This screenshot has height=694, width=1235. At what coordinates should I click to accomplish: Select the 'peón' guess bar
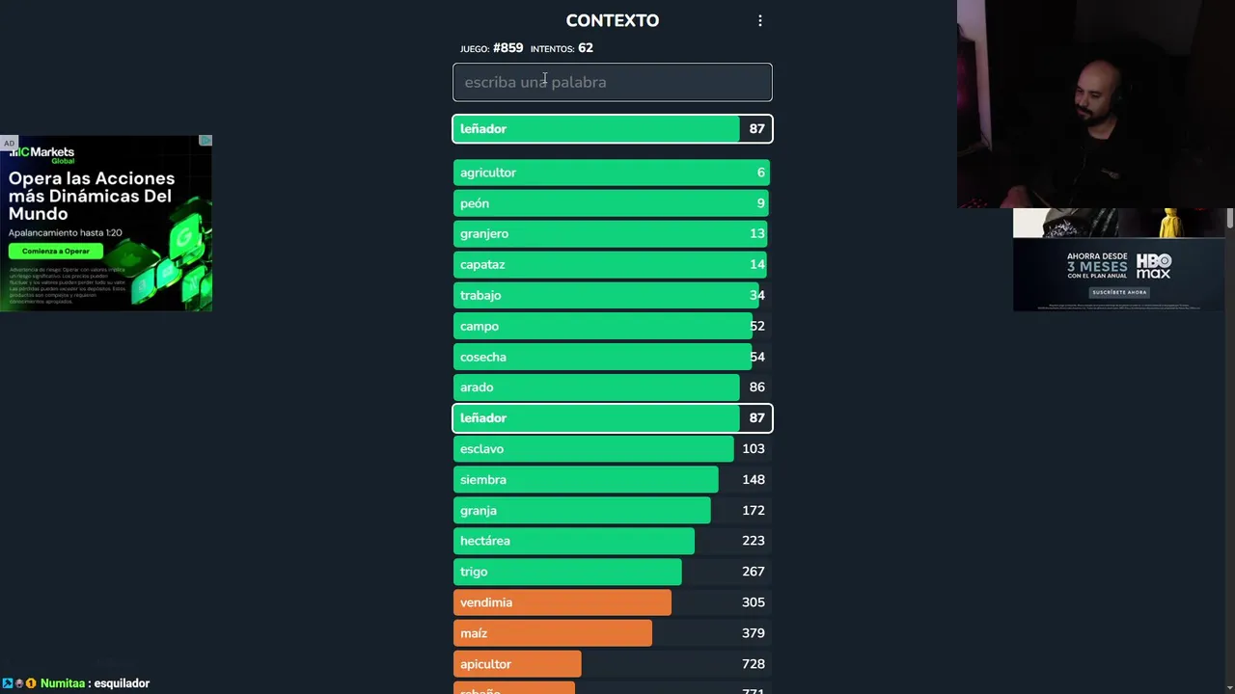pyautogui.click(x=613, y=203)
